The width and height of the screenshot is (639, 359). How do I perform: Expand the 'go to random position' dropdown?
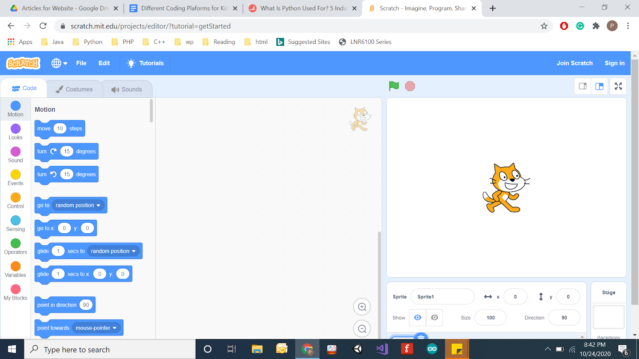78,205
